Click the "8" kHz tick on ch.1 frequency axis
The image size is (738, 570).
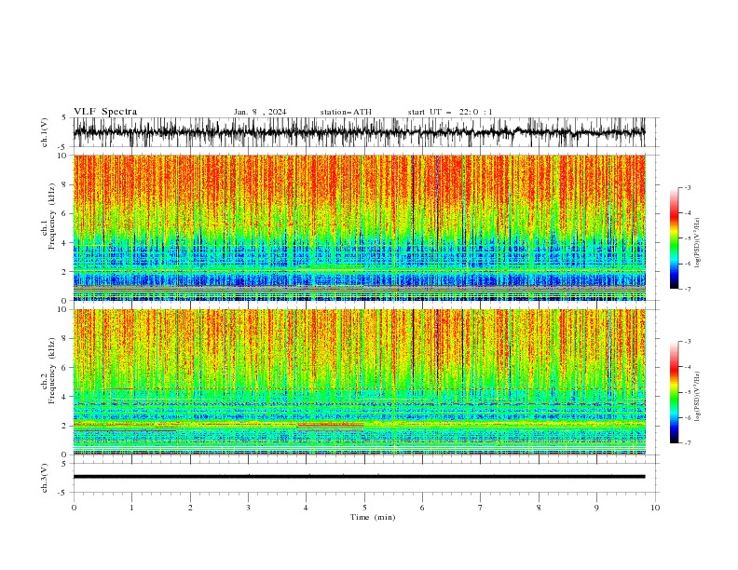tap(65, 184)
